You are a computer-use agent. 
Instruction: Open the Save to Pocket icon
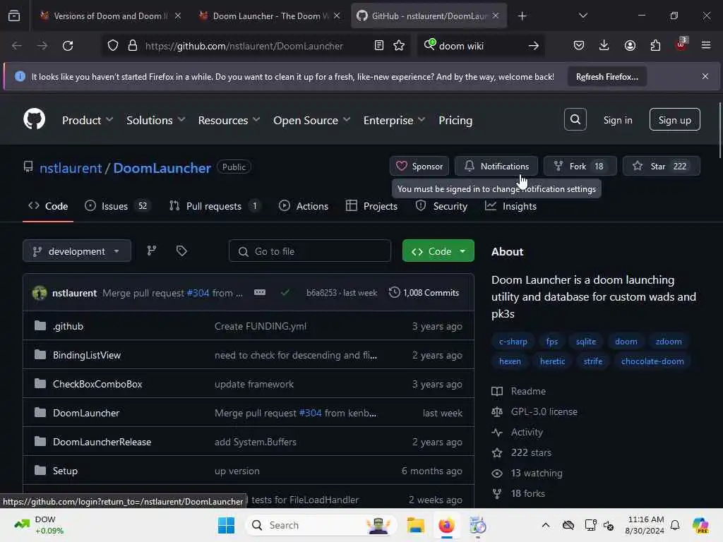(579, 46)
